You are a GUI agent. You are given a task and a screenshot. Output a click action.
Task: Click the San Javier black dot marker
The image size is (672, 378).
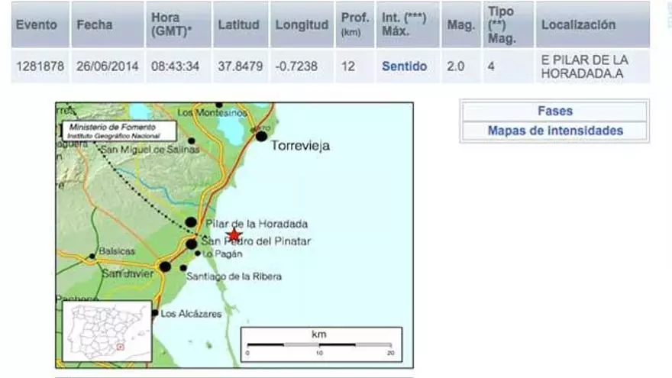click(165, 267)
